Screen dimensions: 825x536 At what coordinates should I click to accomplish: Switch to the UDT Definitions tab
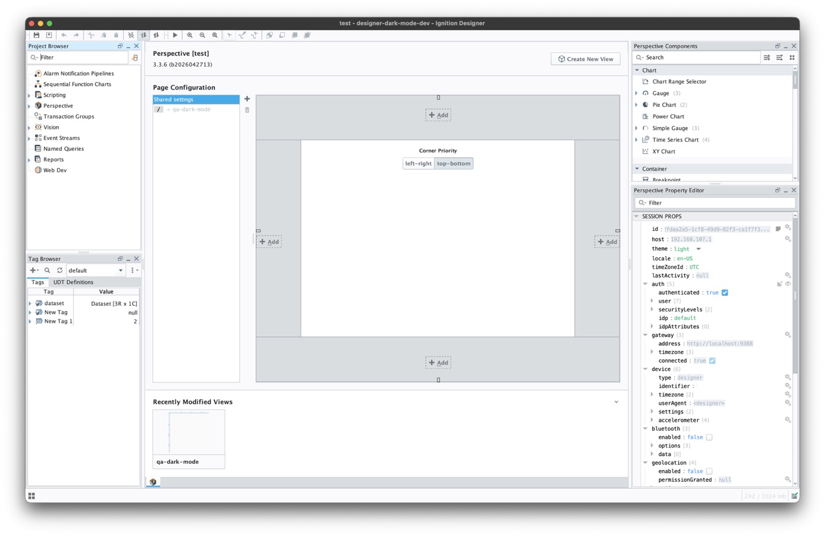coord(73,282)
